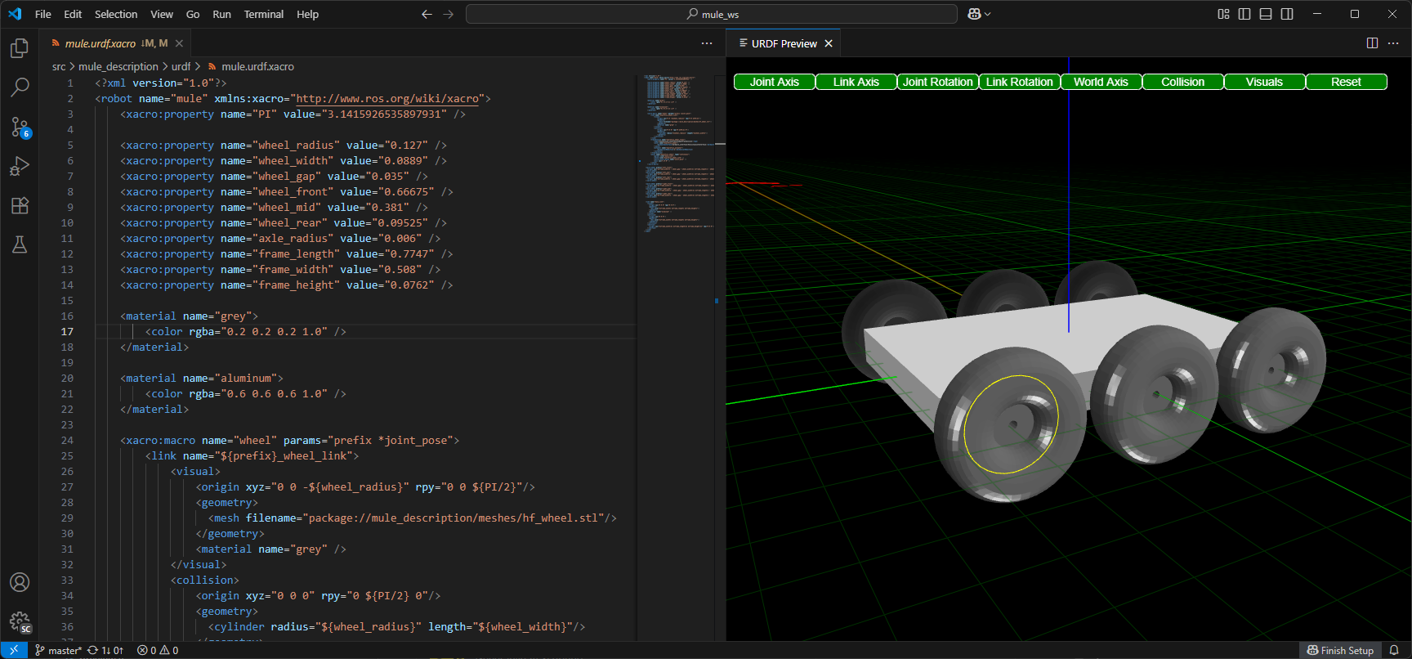Expand the mule_description breadcrumb
Image resolution: width=1412 pixels, height=659 pixels.
pos(118,66)
